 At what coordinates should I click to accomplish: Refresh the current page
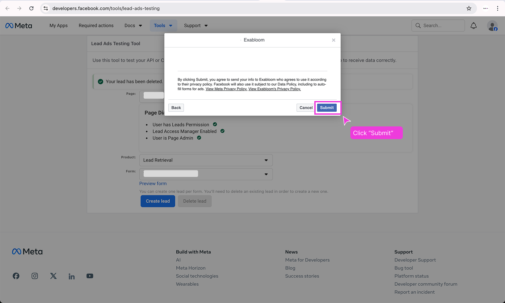(x=31, y=8)
